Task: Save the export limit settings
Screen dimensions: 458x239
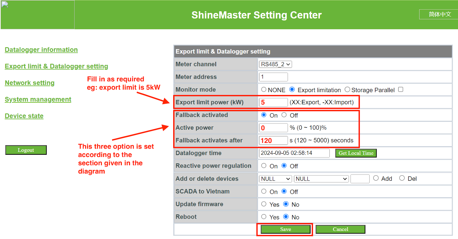Action: click(285, 229)
